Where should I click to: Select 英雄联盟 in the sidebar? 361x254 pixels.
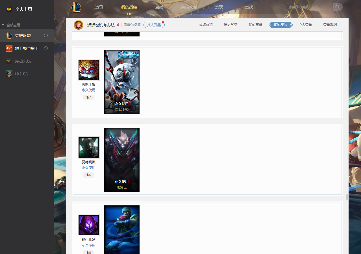[27, 36]
